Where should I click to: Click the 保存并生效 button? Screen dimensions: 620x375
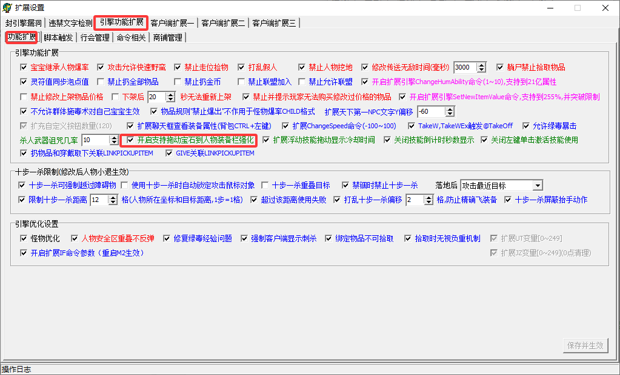(585, 345)
